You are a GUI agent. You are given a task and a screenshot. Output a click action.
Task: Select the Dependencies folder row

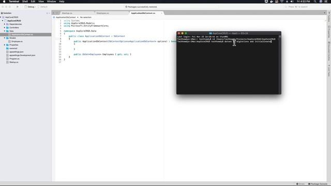[16, 24]
